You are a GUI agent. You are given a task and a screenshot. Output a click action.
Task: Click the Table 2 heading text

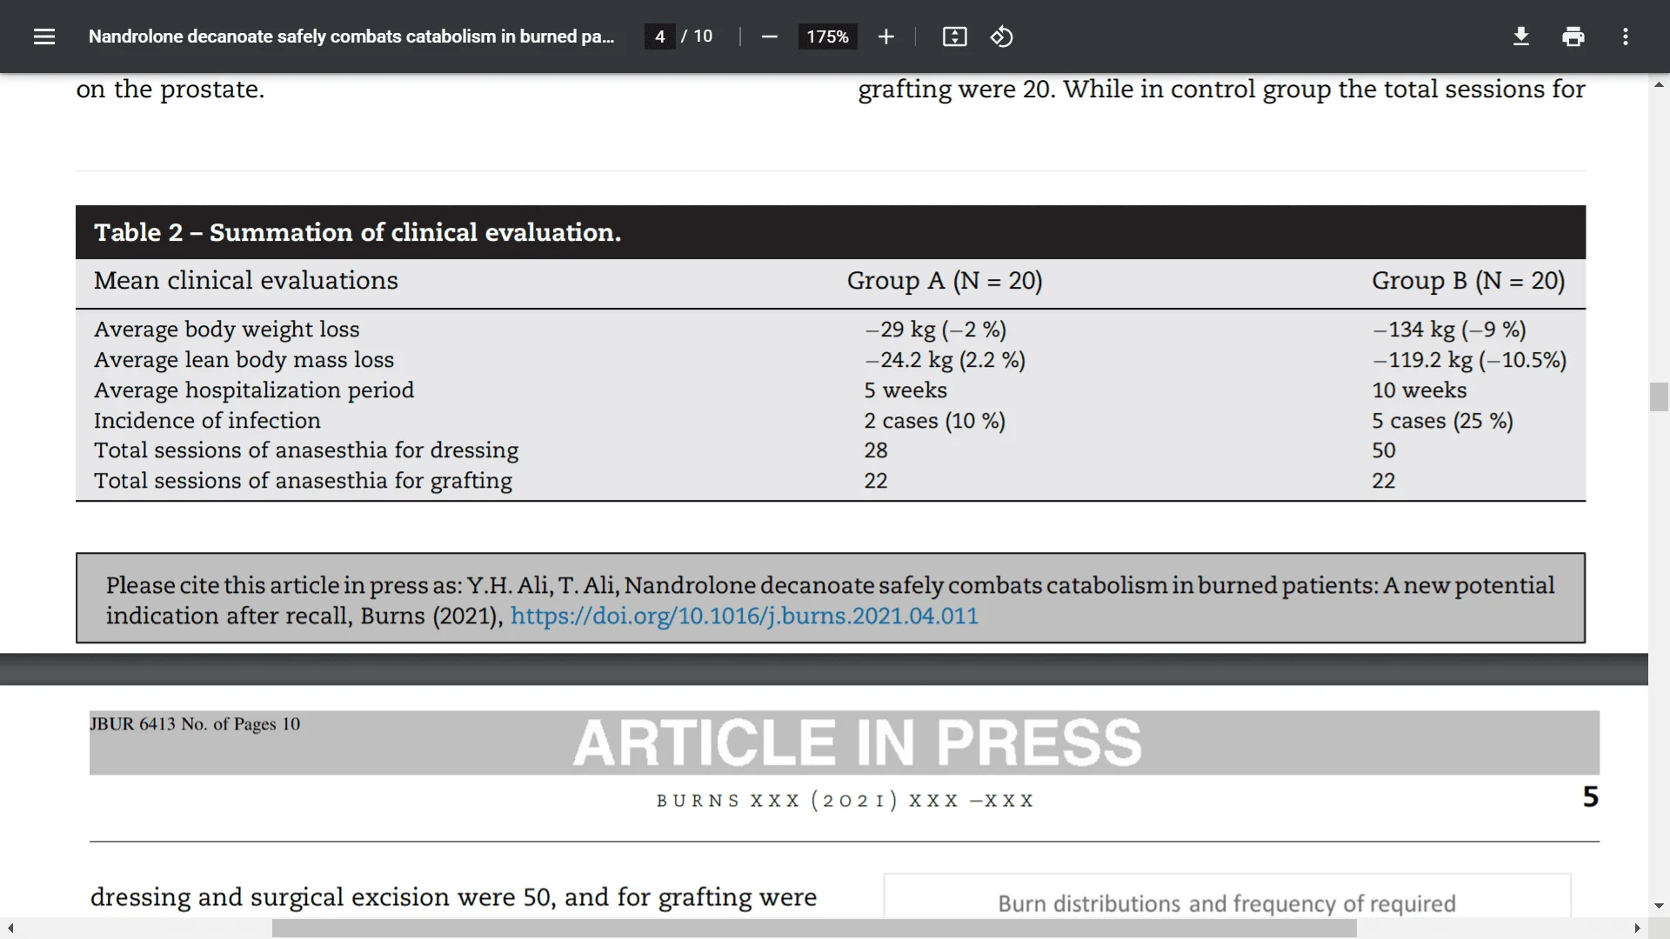(357, 232)
